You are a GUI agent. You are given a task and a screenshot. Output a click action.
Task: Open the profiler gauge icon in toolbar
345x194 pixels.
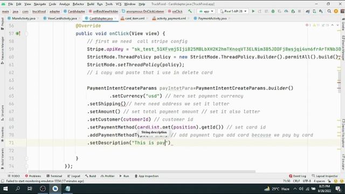pos(286,11)
